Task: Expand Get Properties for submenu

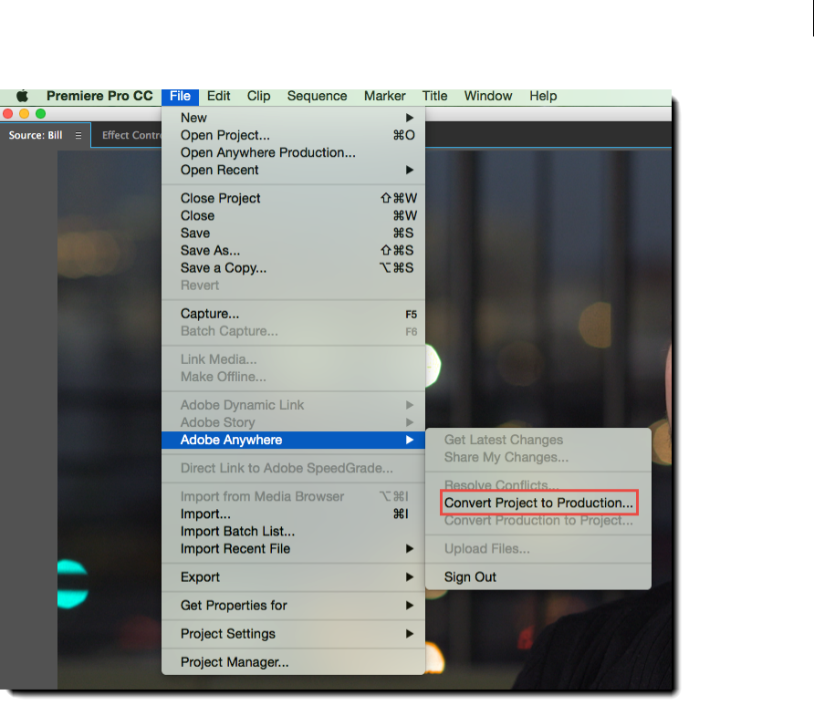Action: (293, 606)
